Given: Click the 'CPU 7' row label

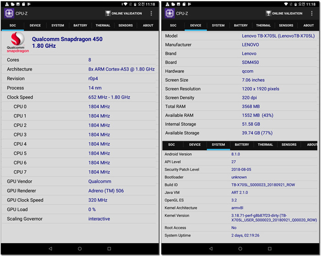Looking at the screenshot, I should 20,172.
